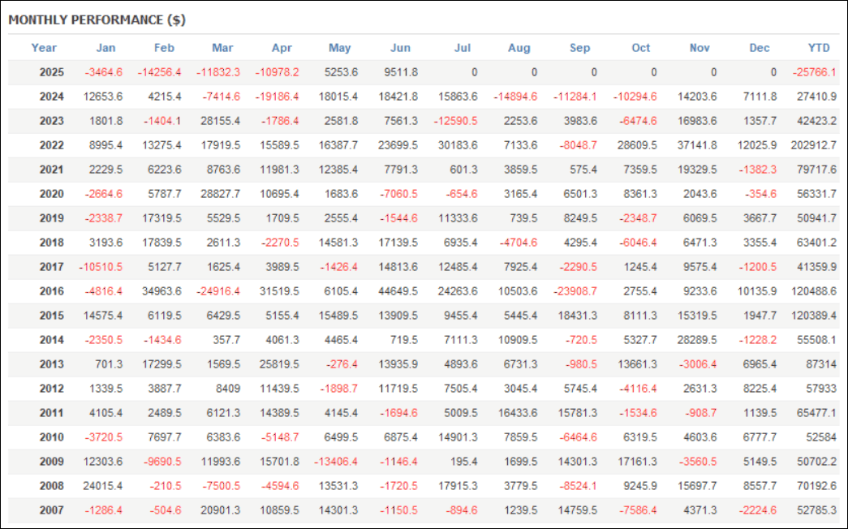
Task: Click 2011 Aug value 16433.6
Action: [518, 413]
